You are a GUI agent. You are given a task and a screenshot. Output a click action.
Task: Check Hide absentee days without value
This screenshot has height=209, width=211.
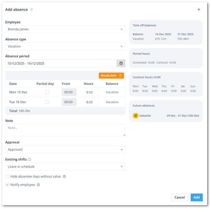click(x=7, y=177)
